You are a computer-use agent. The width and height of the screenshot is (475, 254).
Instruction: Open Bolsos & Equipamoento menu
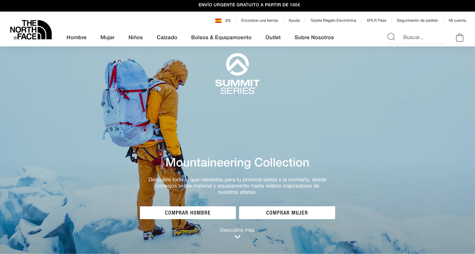[x=221, y=37]
